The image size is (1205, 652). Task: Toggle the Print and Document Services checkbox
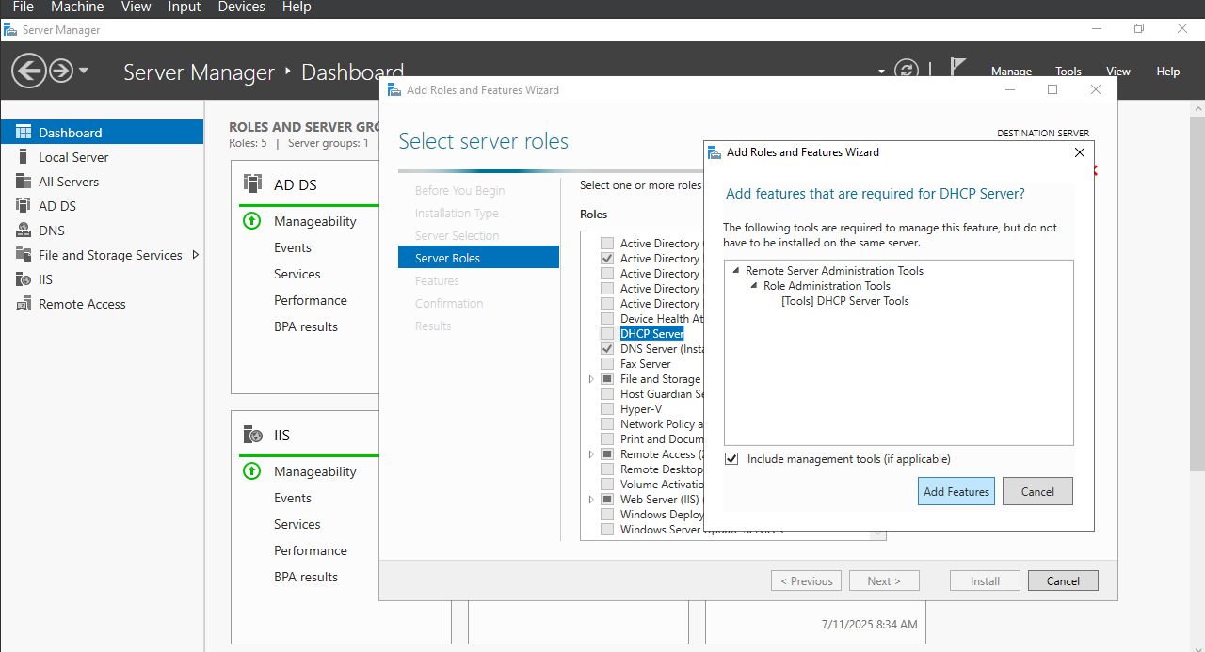(607, 439)
